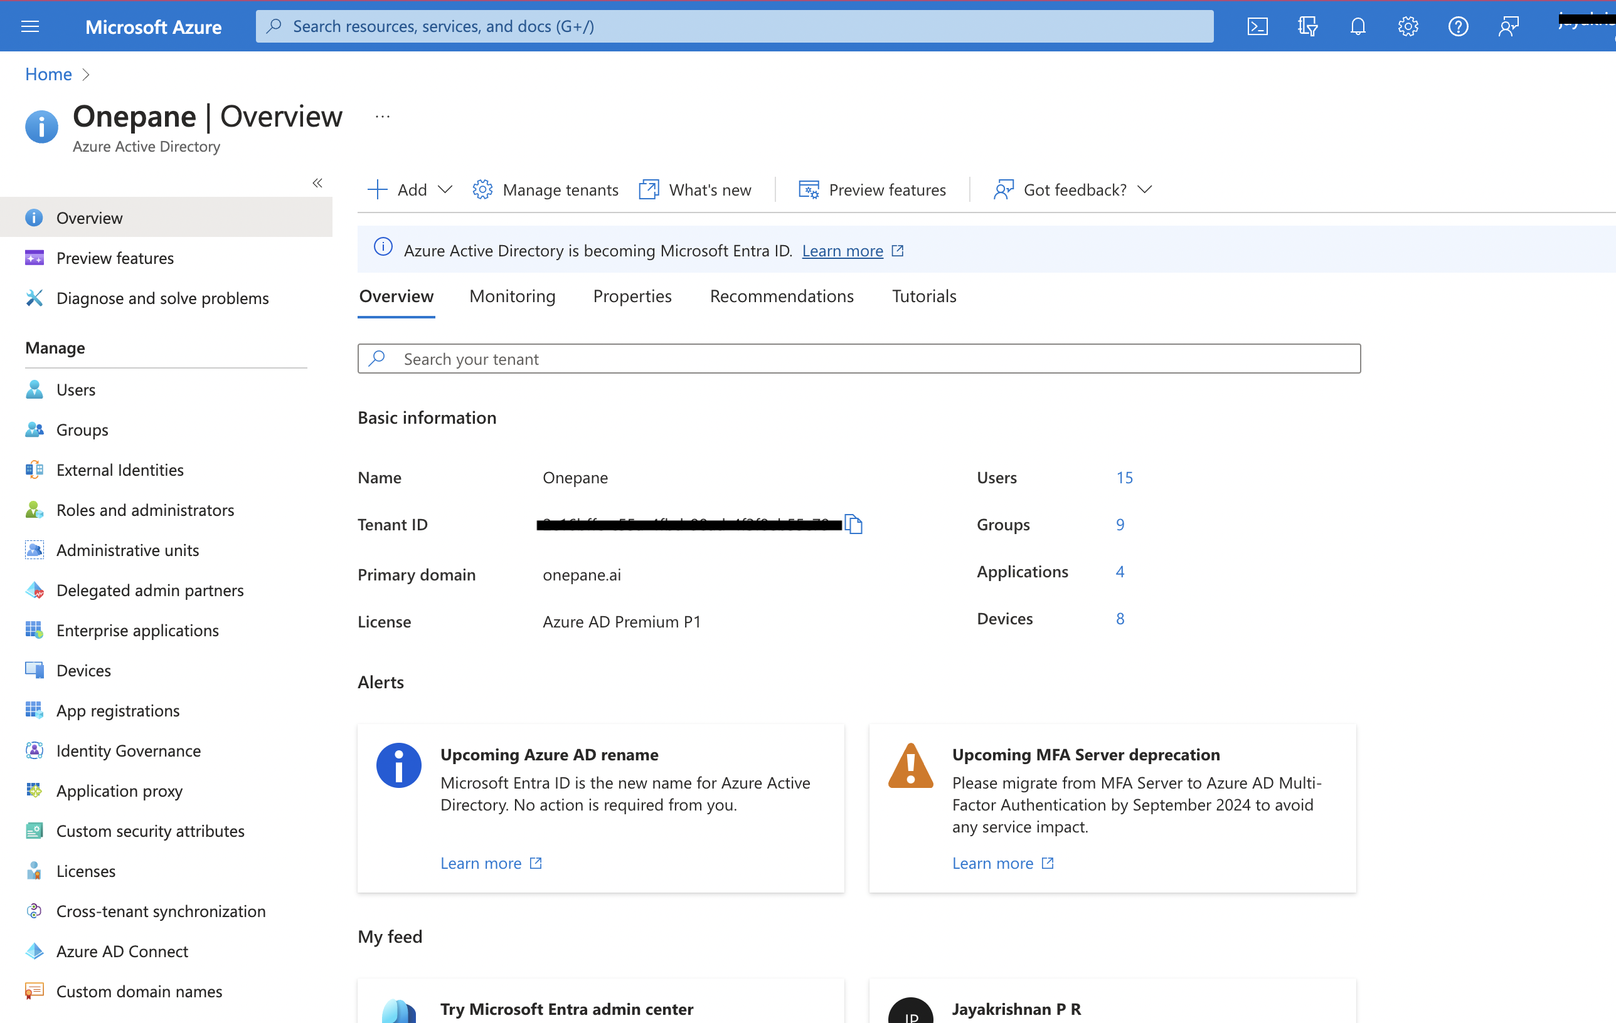The width and height of the screenshot is (1616, 1023).
Task: Open Azure AD Connect
Action: click(x=166, y=952)
